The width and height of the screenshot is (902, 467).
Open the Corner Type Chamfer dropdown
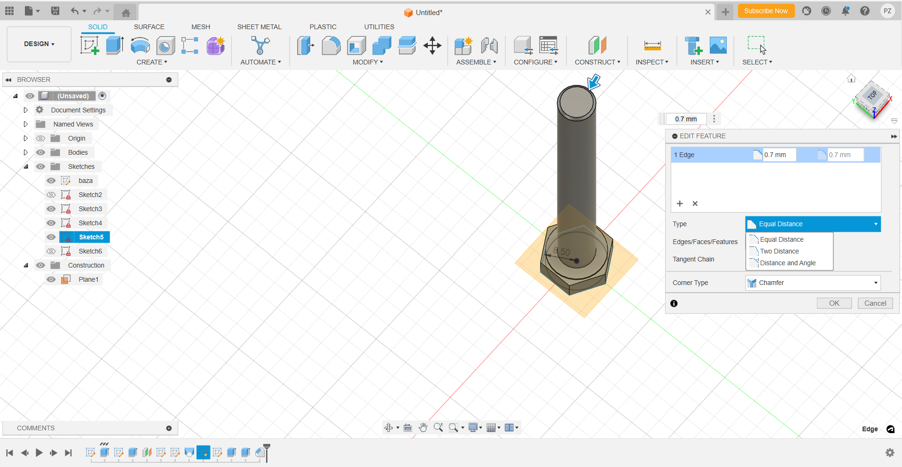click(x=813, y=283)
